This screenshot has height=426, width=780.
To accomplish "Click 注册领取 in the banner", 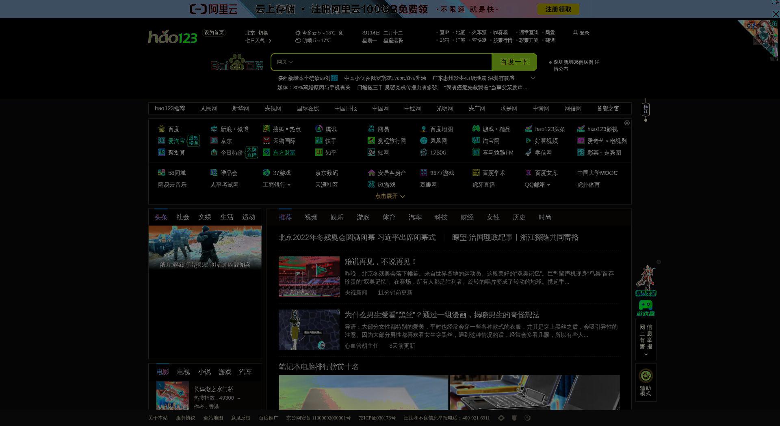I will (558, 9).
